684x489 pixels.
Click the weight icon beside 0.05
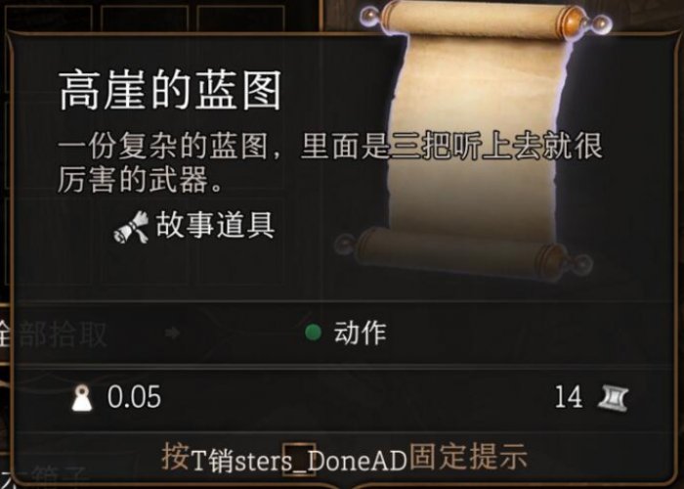[x=82, y=398]
